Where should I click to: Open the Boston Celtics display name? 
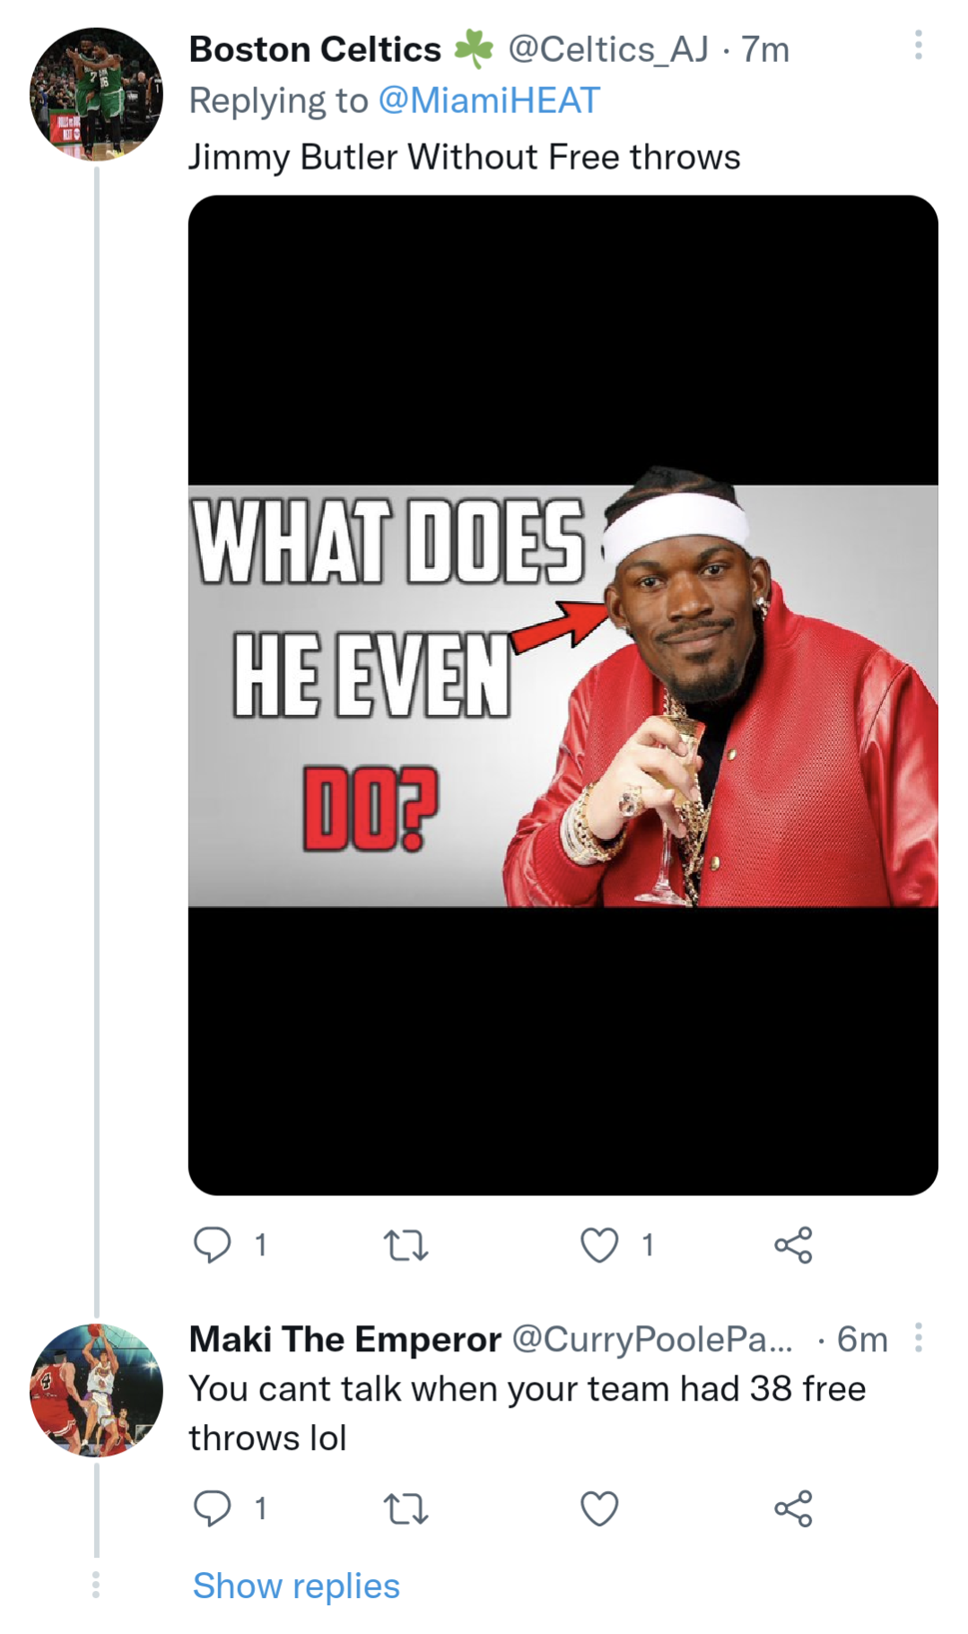[x=315, y=49]
